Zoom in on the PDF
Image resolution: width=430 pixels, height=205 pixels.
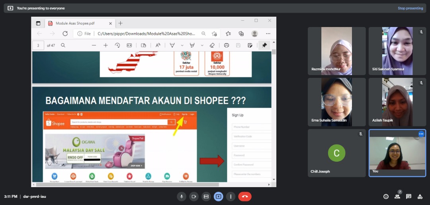106,45
